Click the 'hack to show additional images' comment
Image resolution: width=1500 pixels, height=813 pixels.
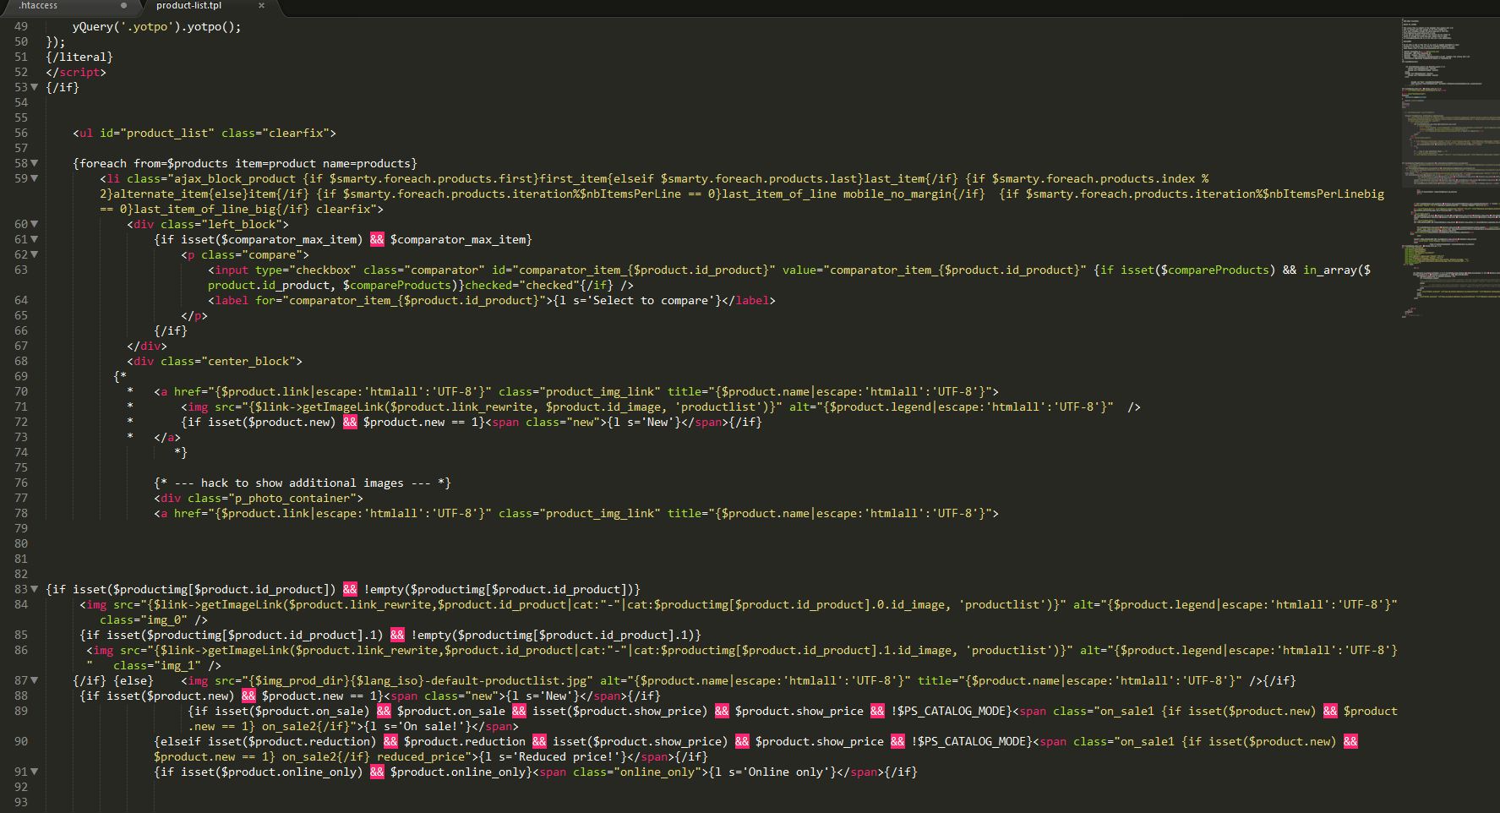pyautogui.click(x=303, y=483)
